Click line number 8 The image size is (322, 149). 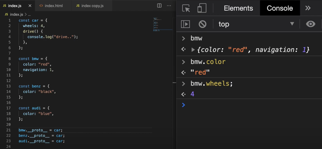(x=9, y=58)
